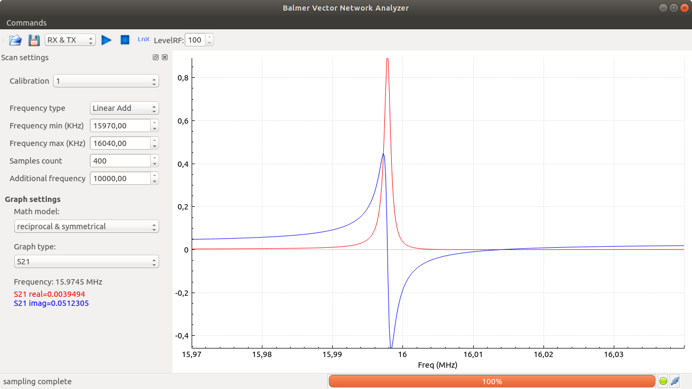Click connection plug icon in status bar
The width and height of the screenshot is (692, 389).
pos(674,381)
